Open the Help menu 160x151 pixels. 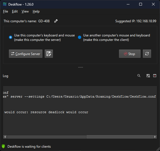pos(36,11)
